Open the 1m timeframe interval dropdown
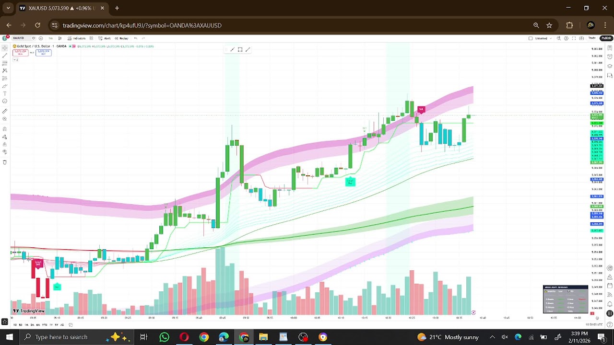The height and width of the screenshot is (345, 614). click(x=50, y=38)
